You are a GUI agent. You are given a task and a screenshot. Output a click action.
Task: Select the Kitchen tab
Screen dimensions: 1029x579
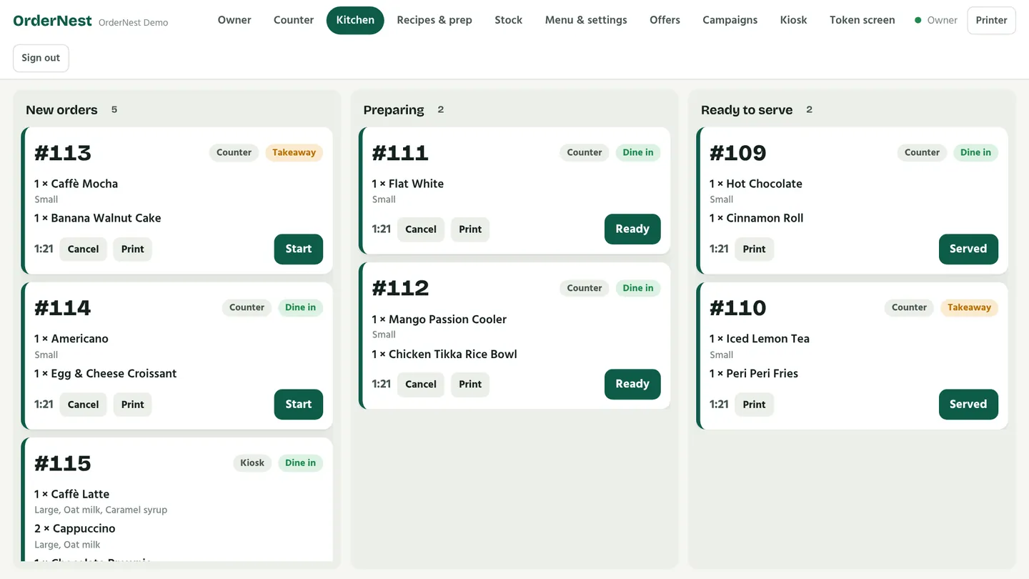[x=355, y=20]
